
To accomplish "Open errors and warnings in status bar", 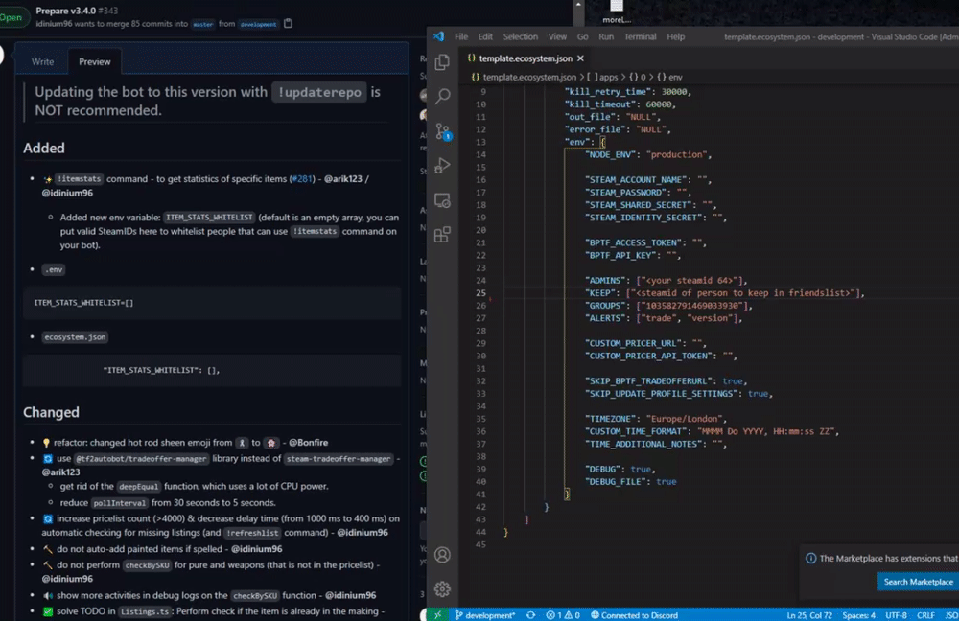I will click(x=563, y=615).
